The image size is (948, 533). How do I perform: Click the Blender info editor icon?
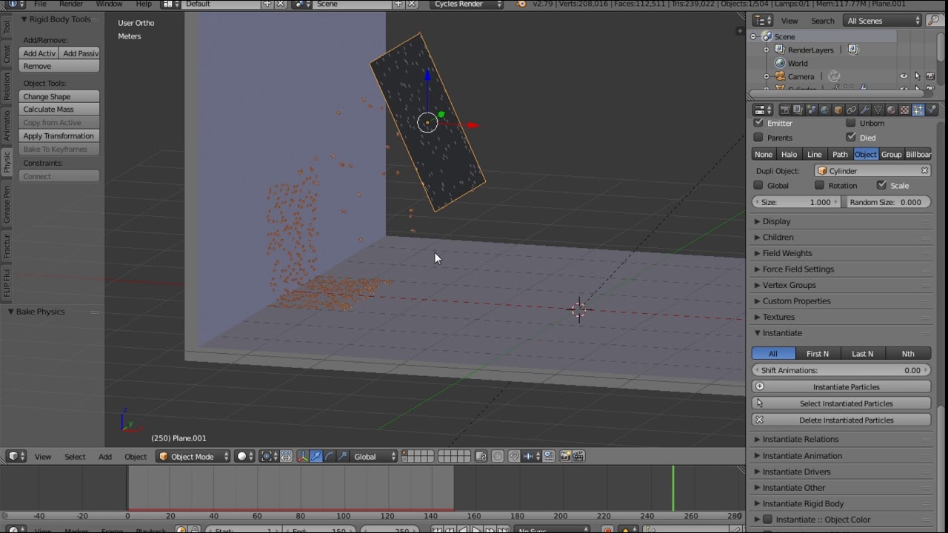[x=12, y=4]
